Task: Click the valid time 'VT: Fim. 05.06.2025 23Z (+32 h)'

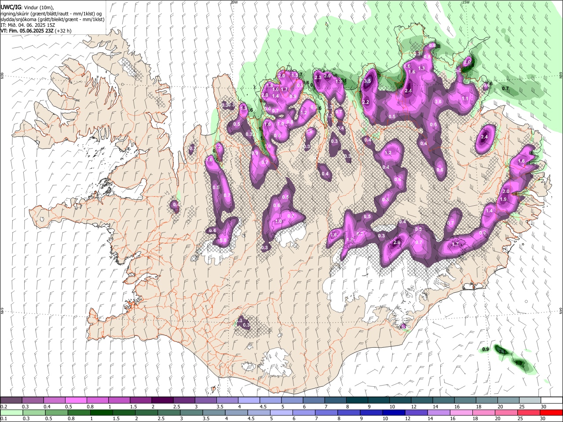Action: pos(36,31)
